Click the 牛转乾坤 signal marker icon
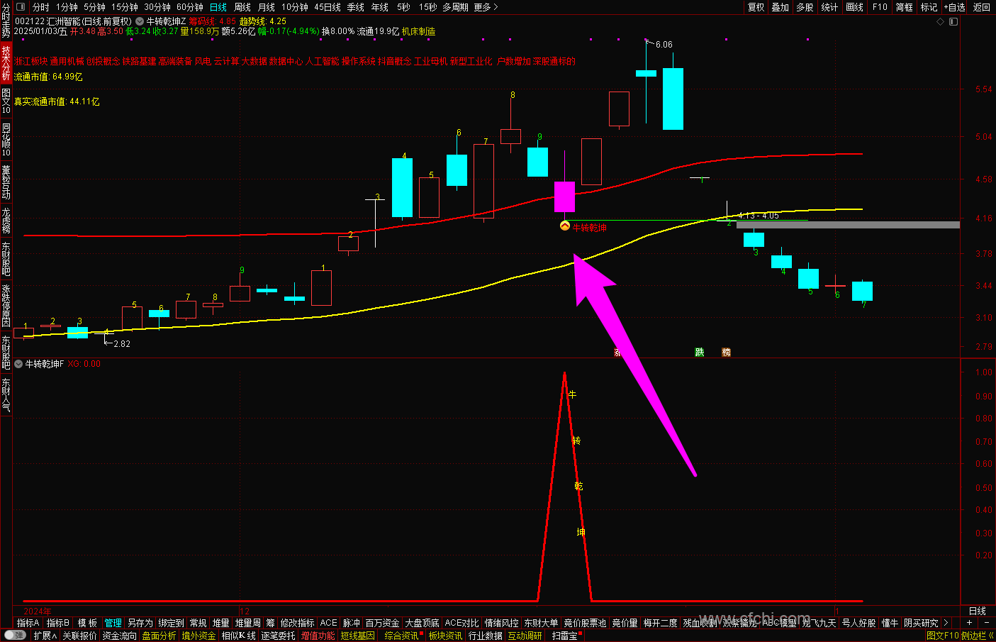Viewport: 996px width, 642px height. (565, 226)
